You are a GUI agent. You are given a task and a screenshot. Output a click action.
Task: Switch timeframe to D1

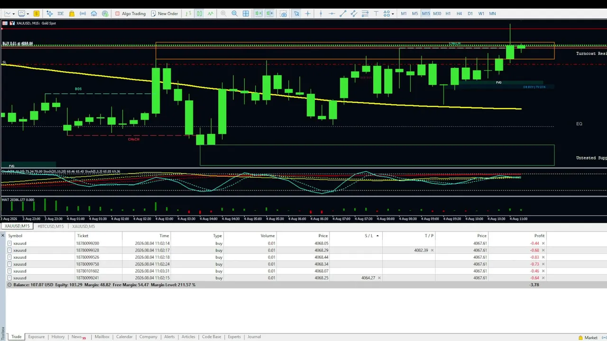coord(470,13)
